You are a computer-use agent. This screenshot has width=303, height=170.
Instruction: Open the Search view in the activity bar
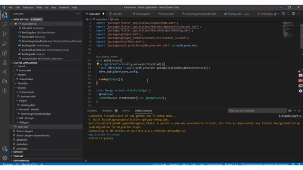(x=5, y=25)
